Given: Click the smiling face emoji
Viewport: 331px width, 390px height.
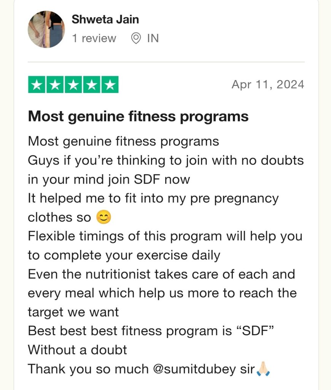Looking at the screenshot, I should coord(103,217).
